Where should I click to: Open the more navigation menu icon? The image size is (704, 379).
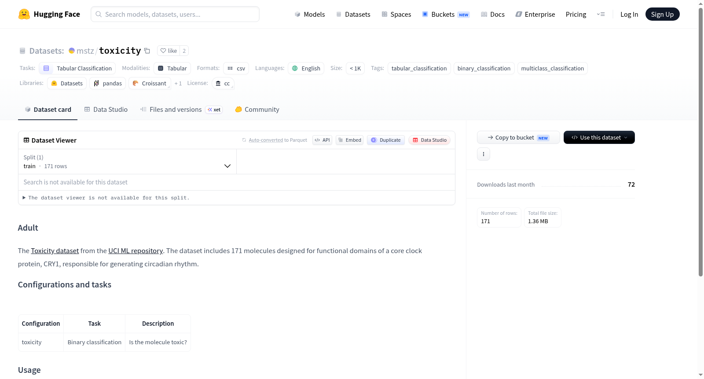point(601,14)
